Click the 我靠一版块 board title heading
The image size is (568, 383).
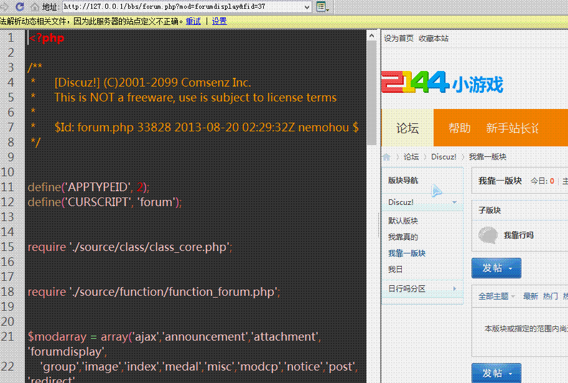(x=500, y=181)
